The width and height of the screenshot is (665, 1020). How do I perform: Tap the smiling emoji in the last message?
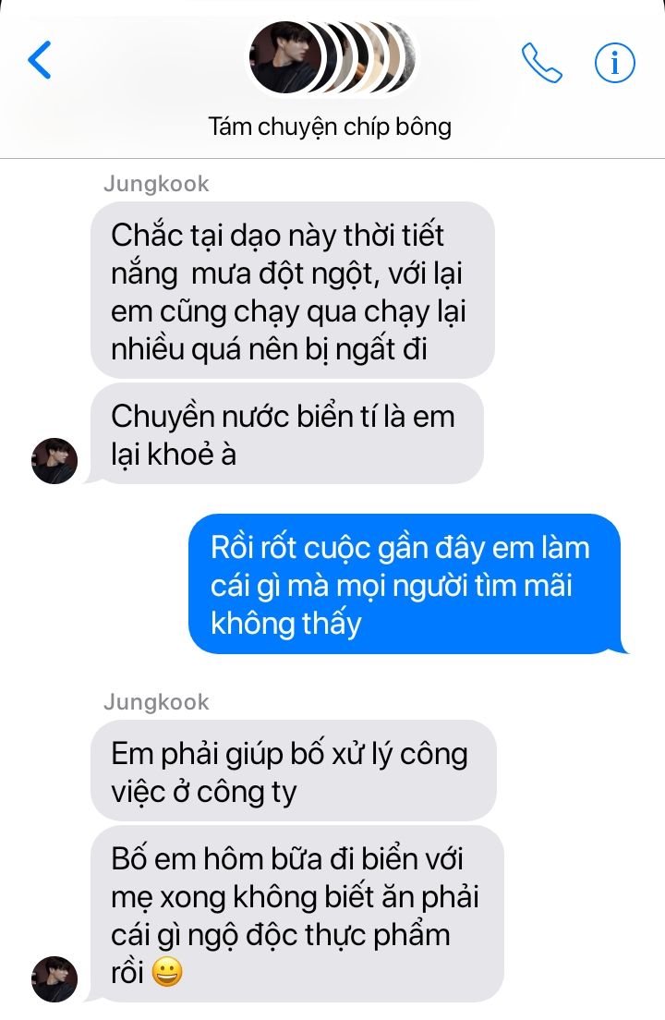click(x=167, y=973)
